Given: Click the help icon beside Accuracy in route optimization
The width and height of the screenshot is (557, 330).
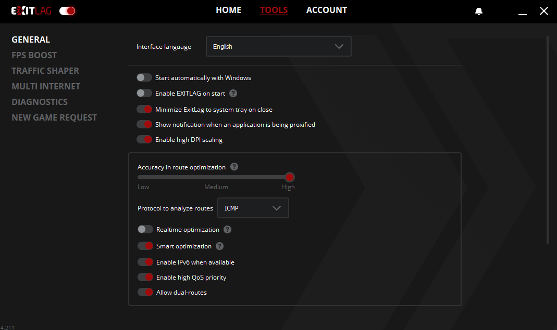Looking at the screenshot, I should (x=234, y=167).
